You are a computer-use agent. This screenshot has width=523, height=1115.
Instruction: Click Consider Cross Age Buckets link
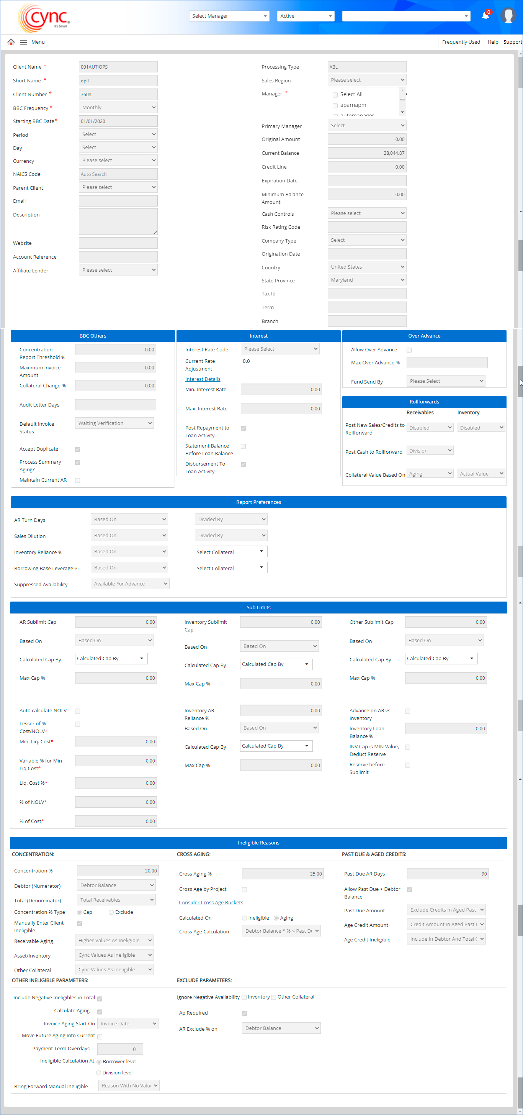click(x=211, y=902)
